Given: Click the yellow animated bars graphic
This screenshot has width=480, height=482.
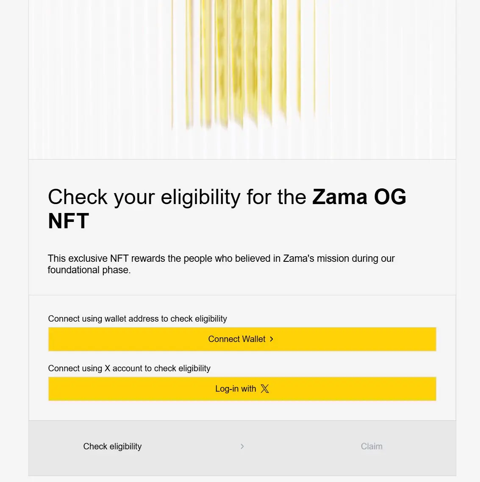Looking at the screenshot, I should (237, 64).
